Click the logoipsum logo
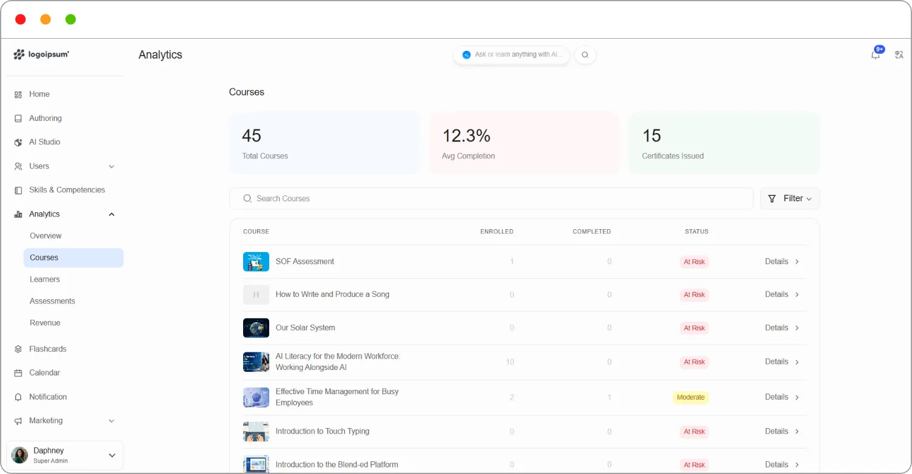 [41, 54]
